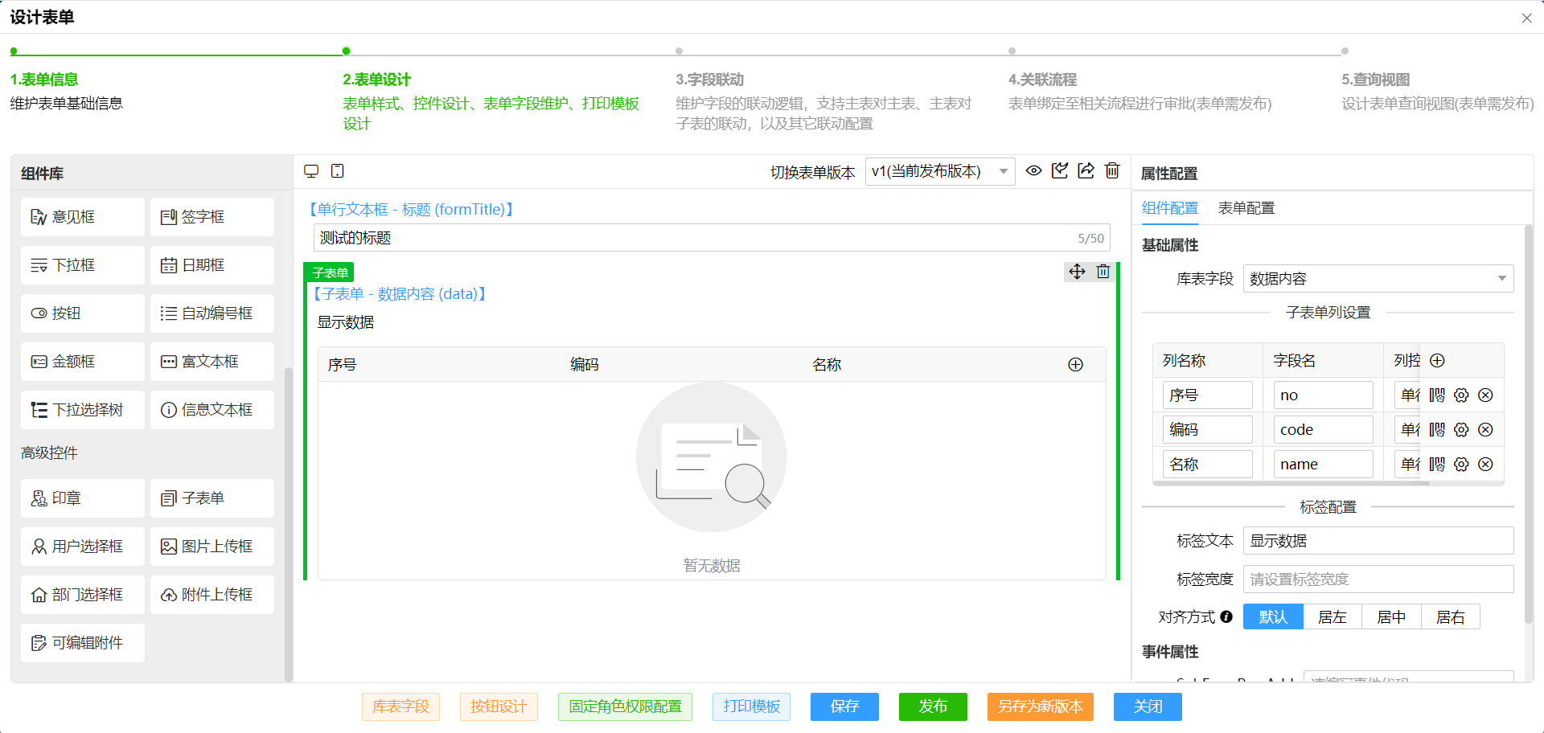1544x733 pixels.
Task: Click the plus icon to add a subtable column
Action: (x=1438, y=360)
